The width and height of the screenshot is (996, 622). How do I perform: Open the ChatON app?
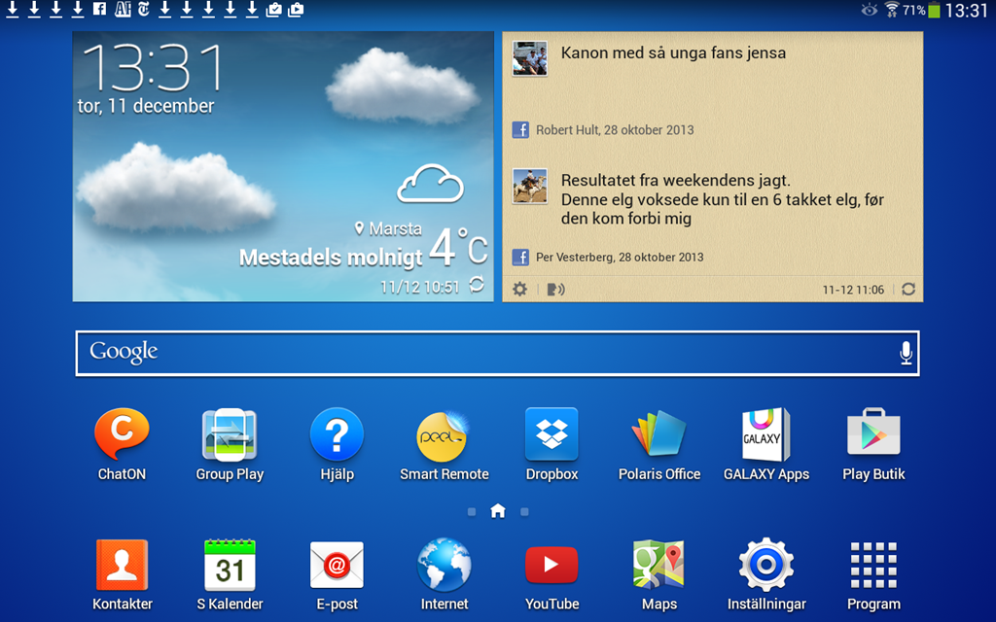click(x=122, y=435)
